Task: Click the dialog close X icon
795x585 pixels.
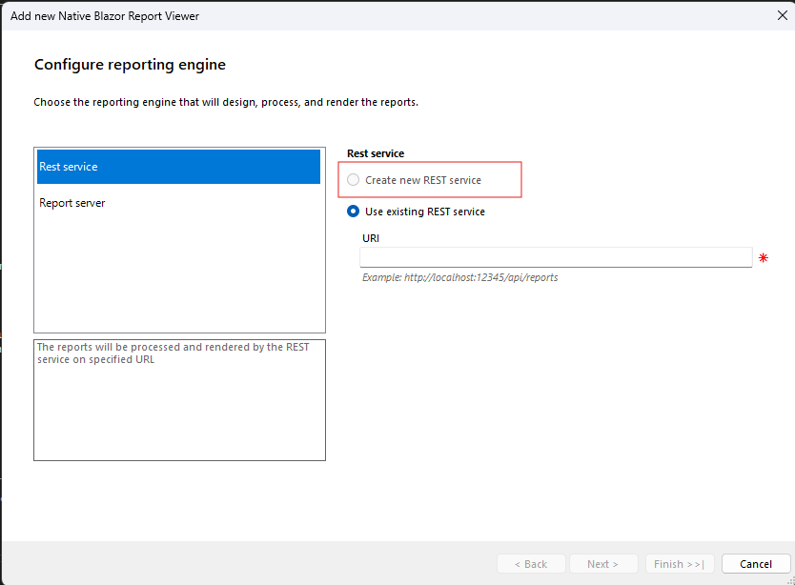Action: [784, 15]
